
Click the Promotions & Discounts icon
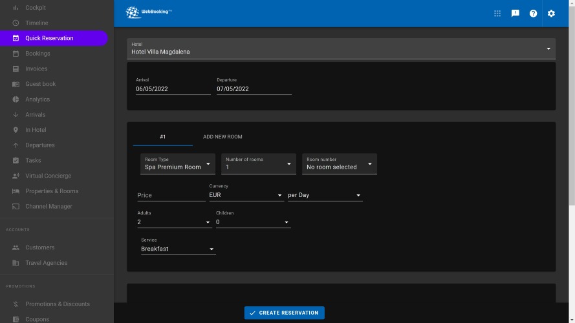tap(16, 304)
